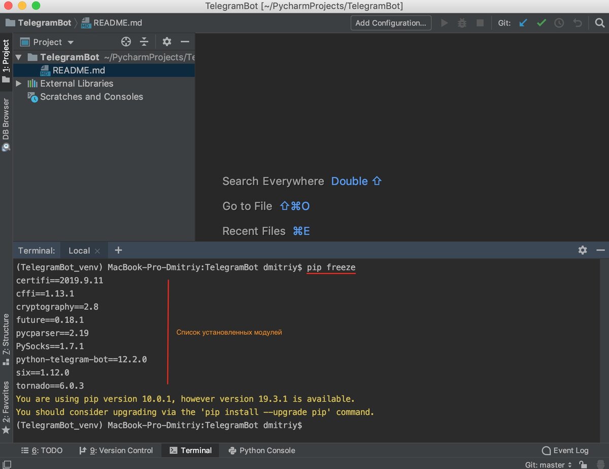Toggle the 2: Favorites side tool window

click(x=6, y=407)
